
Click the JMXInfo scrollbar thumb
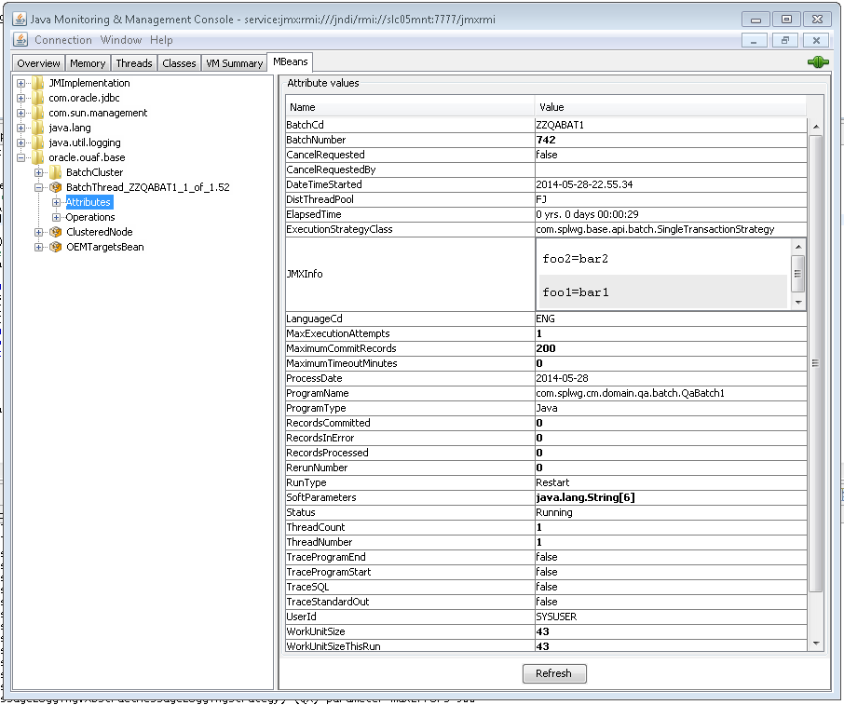click(x=798, y=274)
